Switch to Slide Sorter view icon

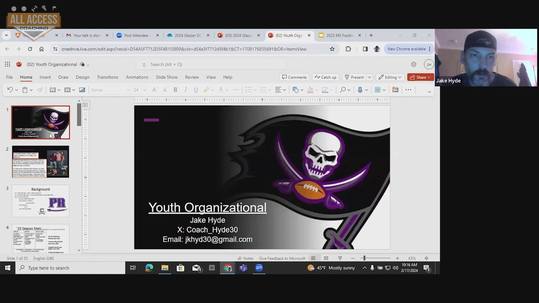[x=326, y=258]
